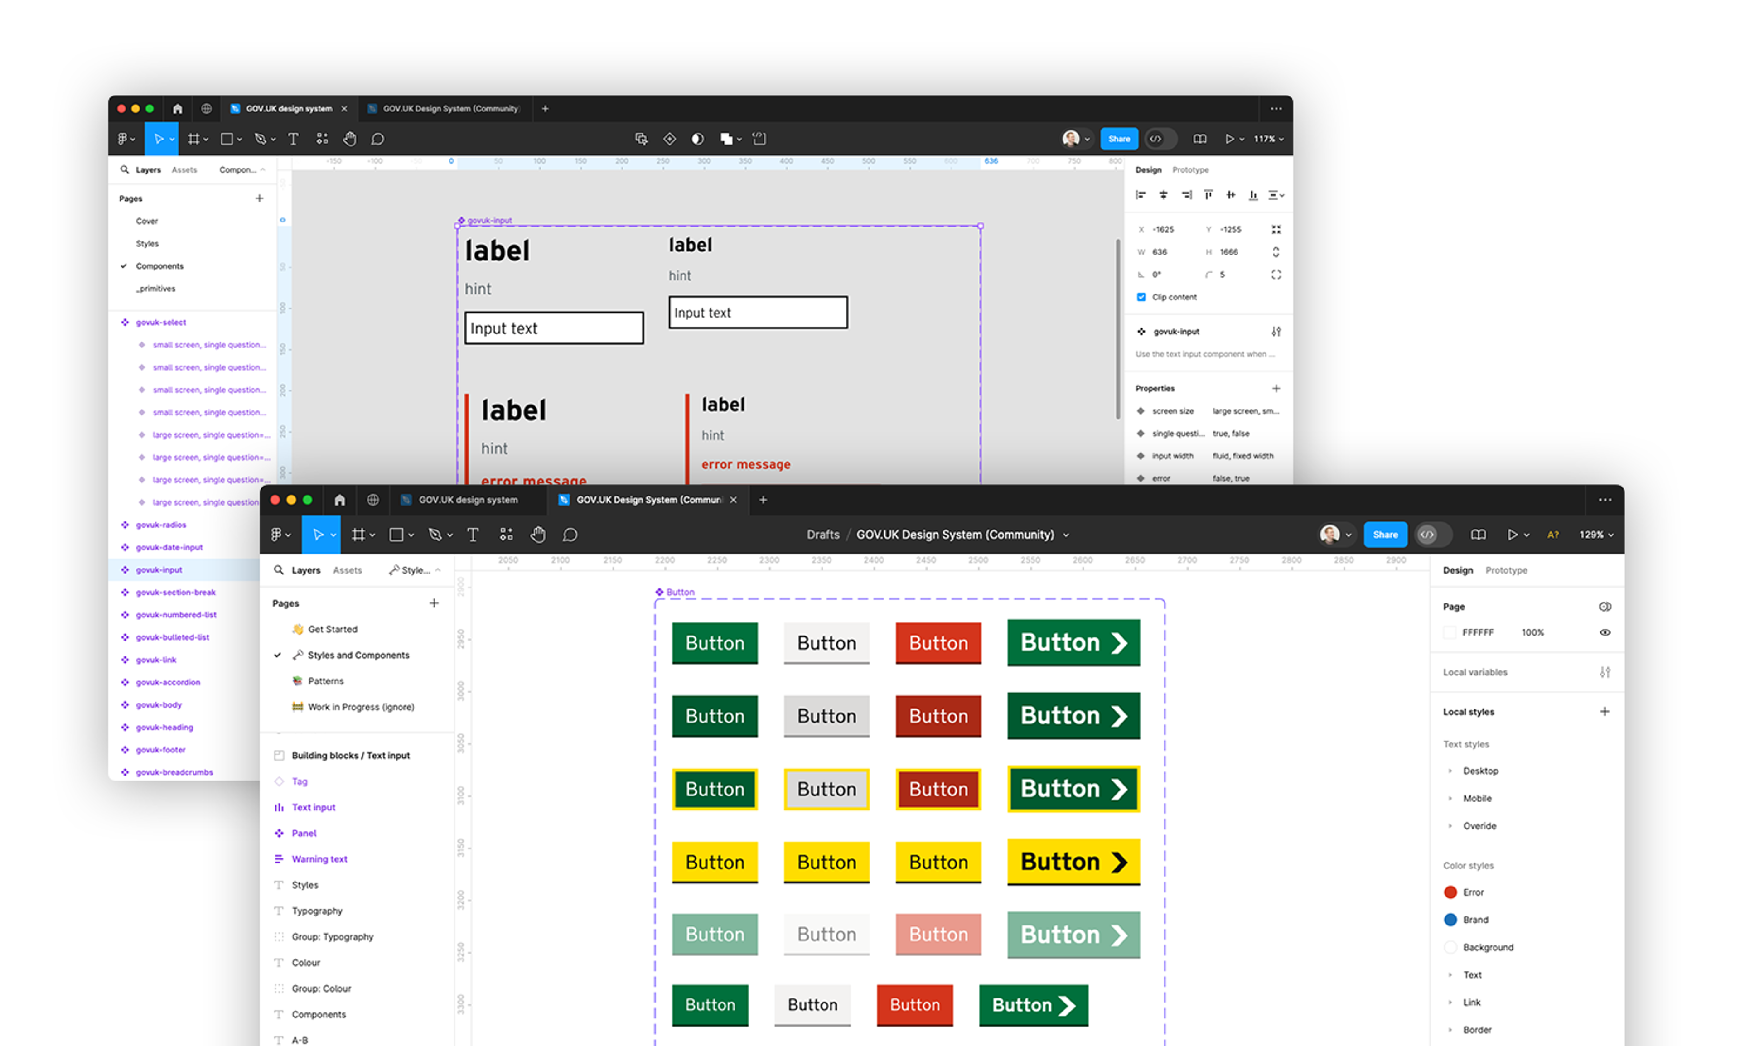This screenshot has height=1046, width=1740.
Task: Click the Error red color style swatch
Action: (x=1450, y=892)
